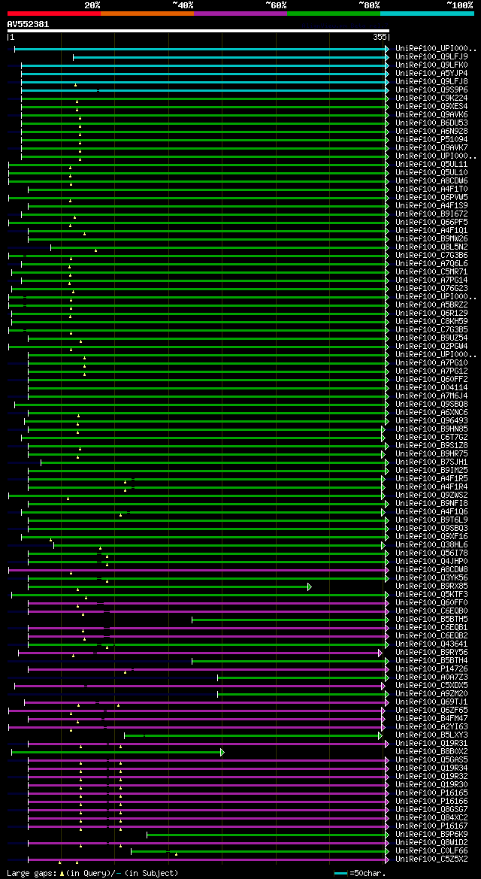481x879 pixels.
Task: Open the UniRef100_Q5UL11 hit
Action: [x=431, y=164]
